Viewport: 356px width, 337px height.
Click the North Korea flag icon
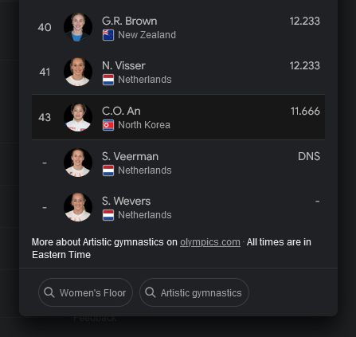click(x=108, y=125)
